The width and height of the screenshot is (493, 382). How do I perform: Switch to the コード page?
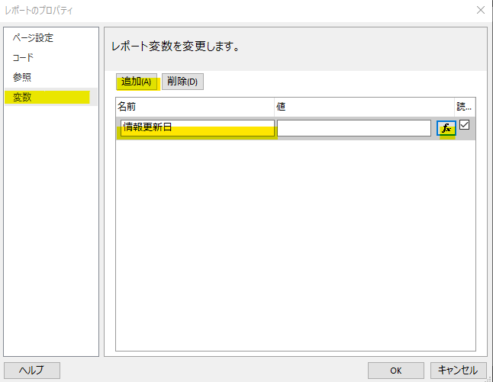[23, 58]
